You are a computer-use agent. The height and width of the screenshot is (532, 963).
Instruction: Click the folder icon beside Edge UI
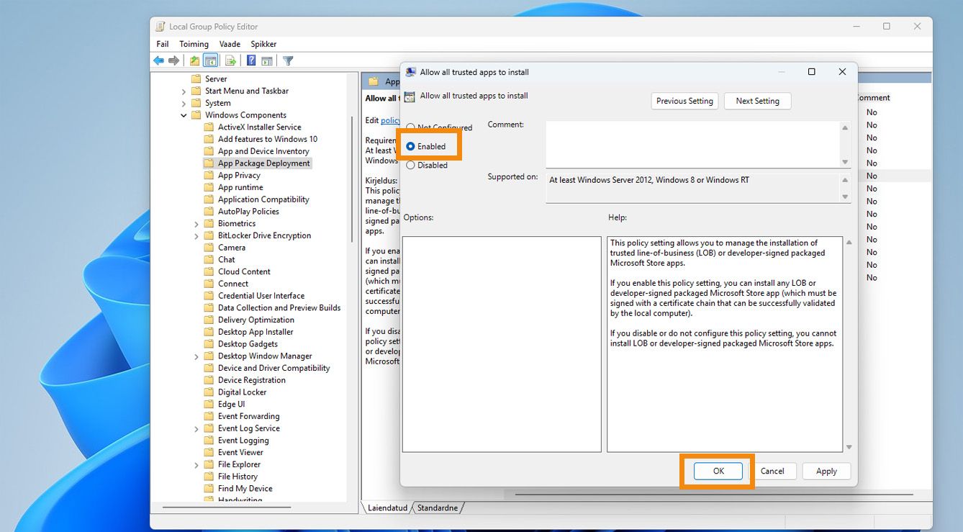pyautogui.click(x=209, y=405)
